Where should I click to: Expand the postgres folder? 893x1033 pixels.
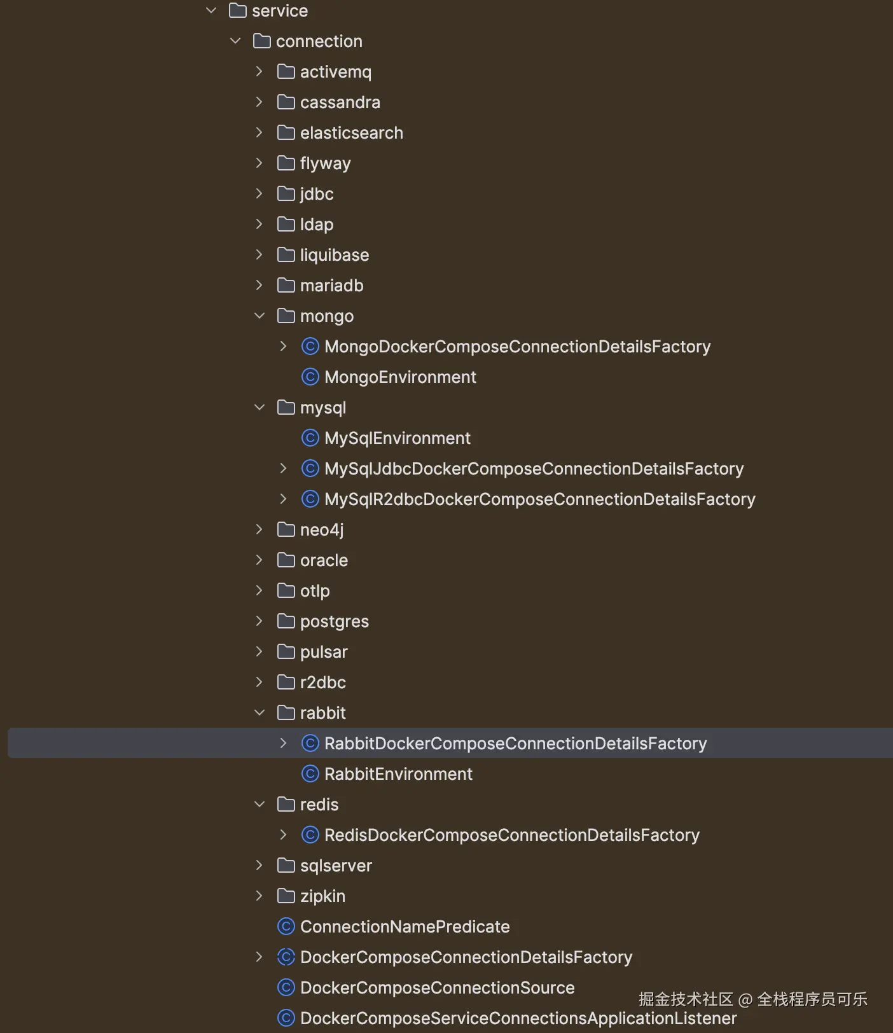pyautogui.click(x=259, y=621)
